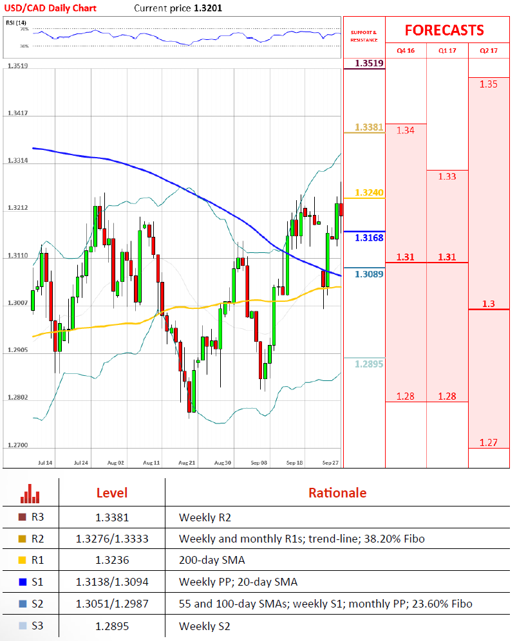This screenshot has width=517, height=641.
Task: Click the 23.60% Fibo rationale row
Action: click(326, 604)
